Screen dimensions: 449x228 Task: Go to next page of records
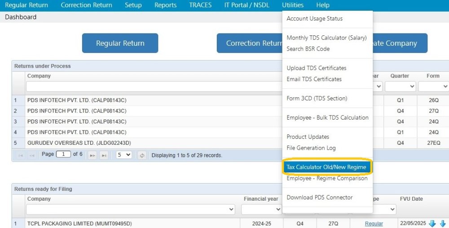(x=92, y=155)
